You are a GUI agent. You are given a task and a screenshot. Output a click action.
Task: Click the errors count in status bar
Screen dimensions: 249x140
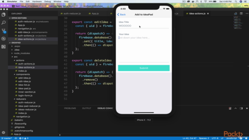coord(21,138)
